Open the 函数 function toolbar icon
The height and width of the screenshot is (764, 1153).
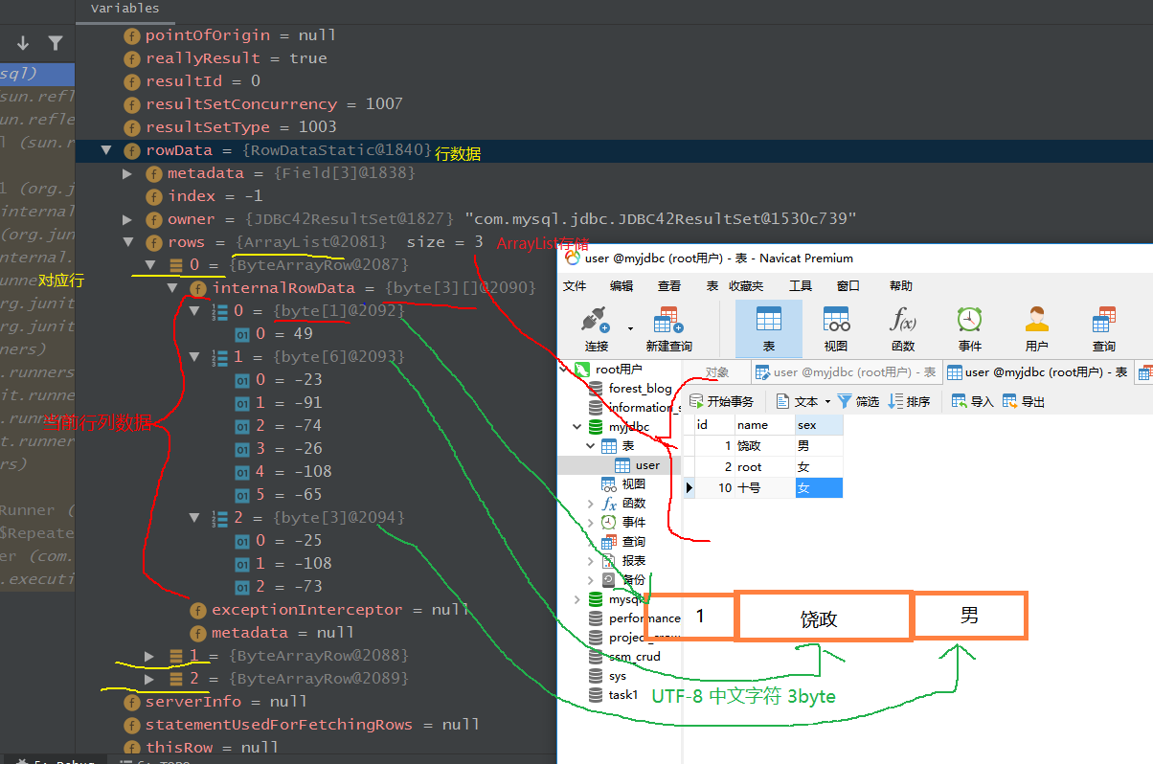[902, 321]
